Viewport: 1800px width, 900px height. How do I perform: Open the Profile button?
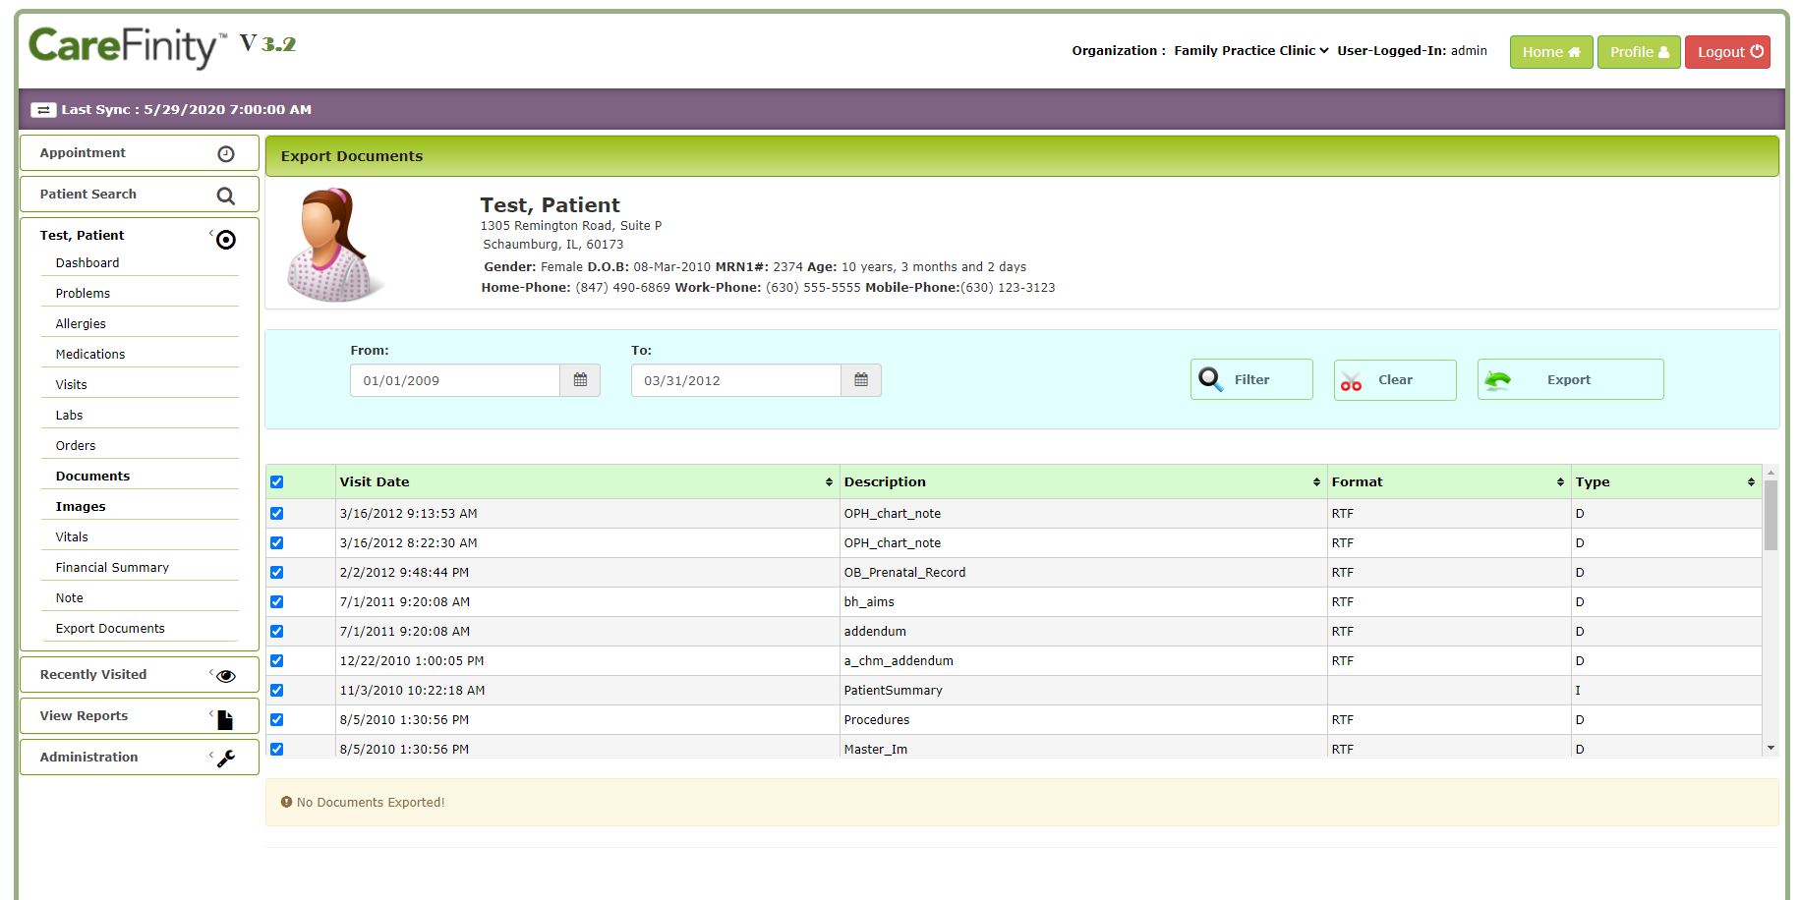(x=1639, y=52)
